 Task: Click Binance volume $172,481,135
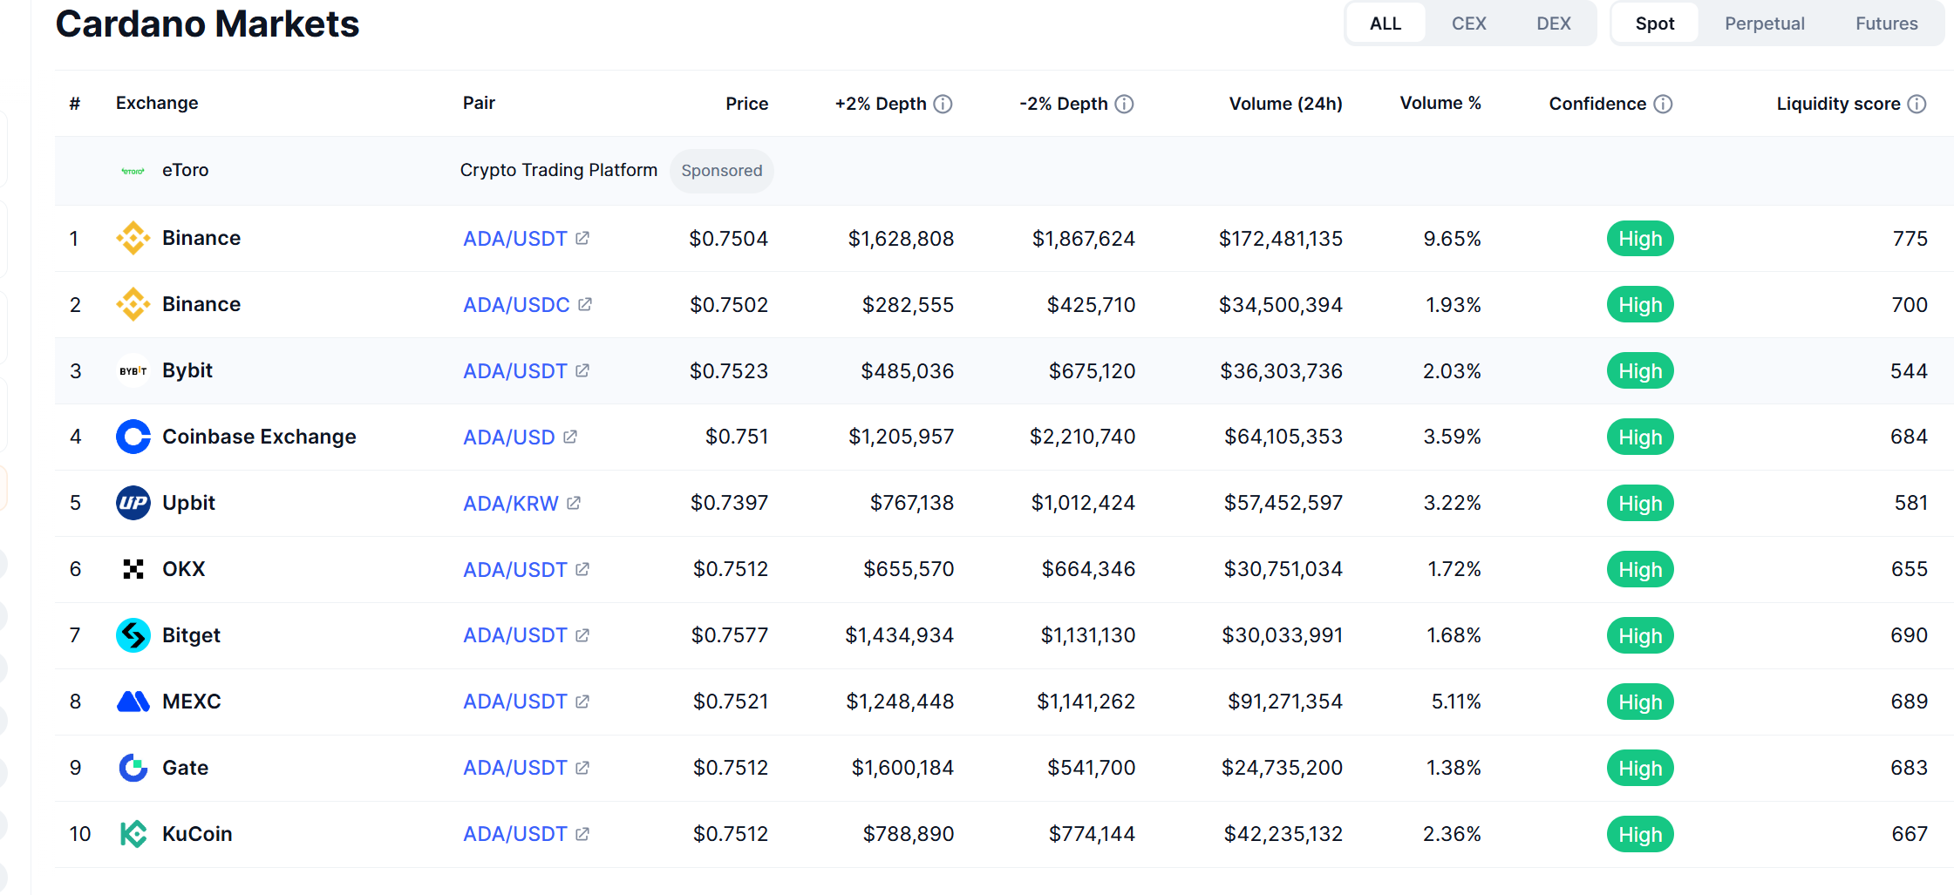pyautogui.click(x=1281, y=238)
